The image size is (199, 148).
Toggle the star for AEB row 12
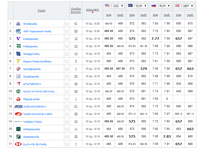(x=67, y=106)
